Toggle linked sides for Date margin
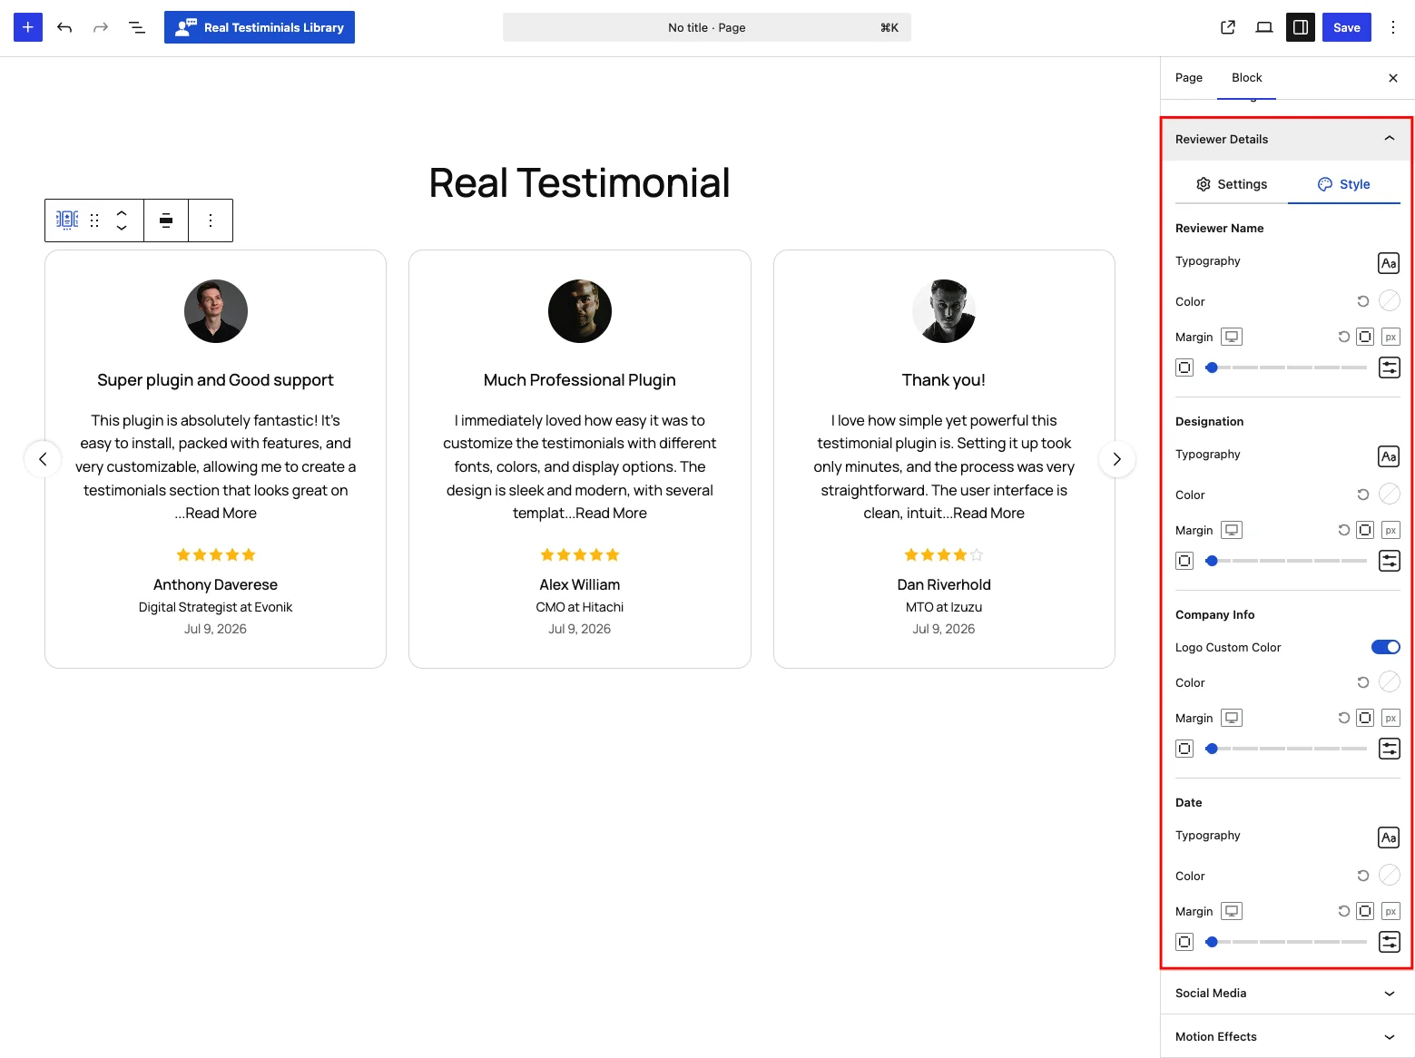 click(1365, 911)
